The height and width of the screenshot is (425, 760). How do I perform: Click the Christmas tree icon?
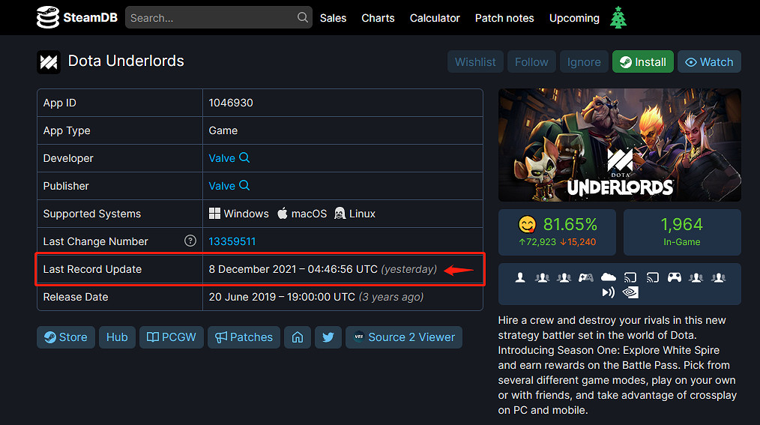pyautogui.click(x=618, y=17)
